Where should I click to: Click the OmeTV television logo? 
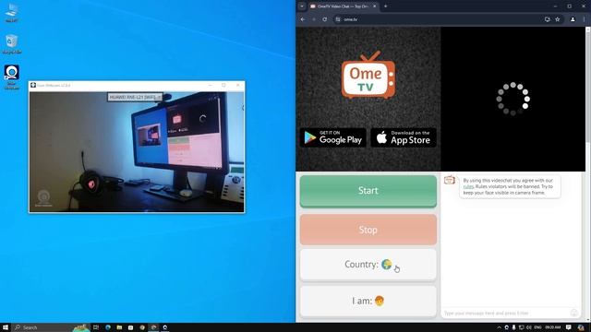point(368,75)
